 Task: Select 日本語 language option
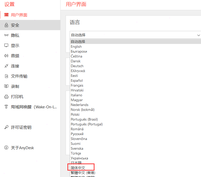[136, 163]
